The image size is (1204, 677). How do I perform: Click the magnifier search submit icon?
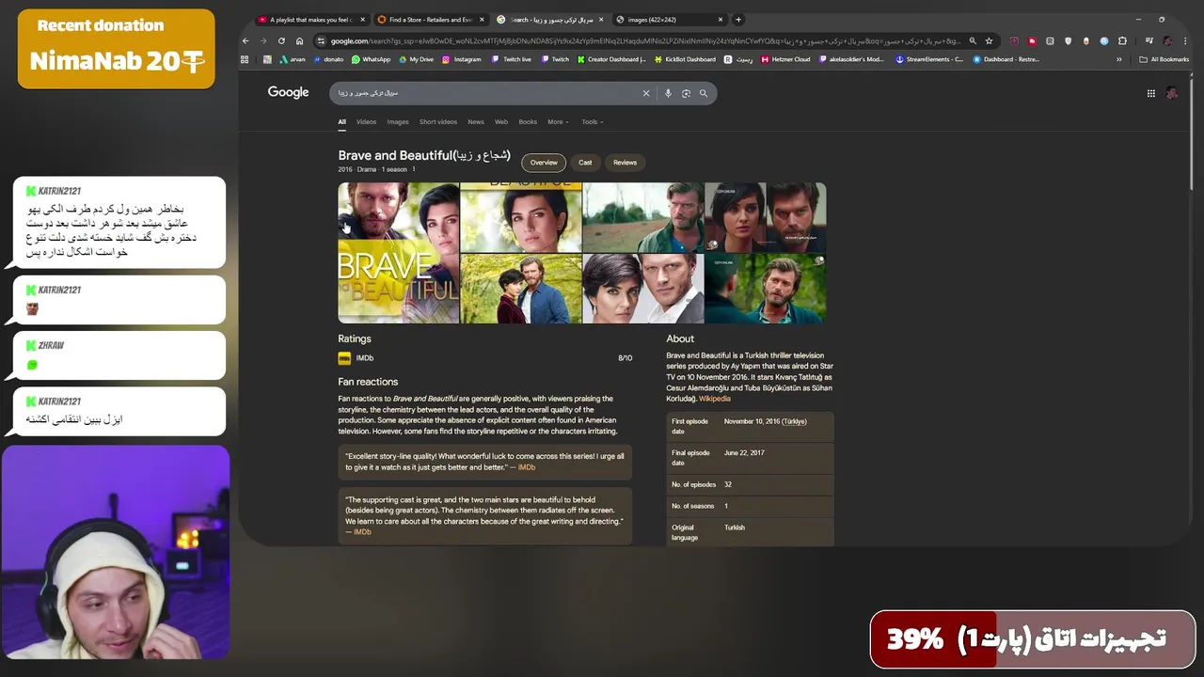[x=703, y=93]
